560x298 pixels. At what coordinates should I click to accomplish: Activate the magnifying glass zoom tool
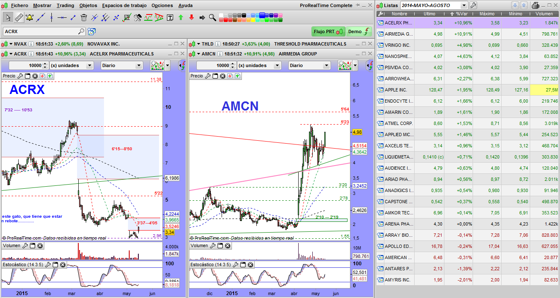click(x=212, y=18)
